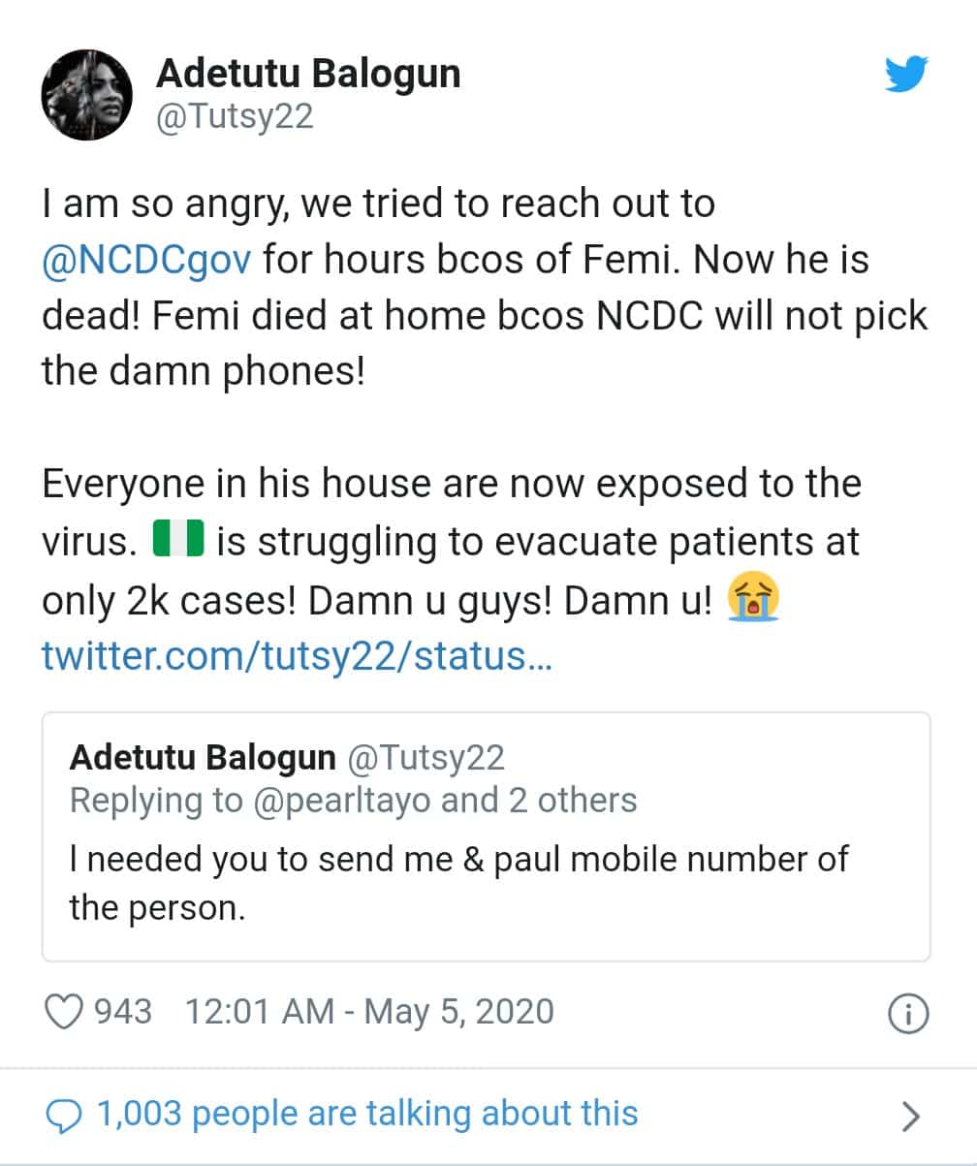
Task: Open the 12:01 AM - May 5, 2020 timestamp
Action: coord(369,1012)
